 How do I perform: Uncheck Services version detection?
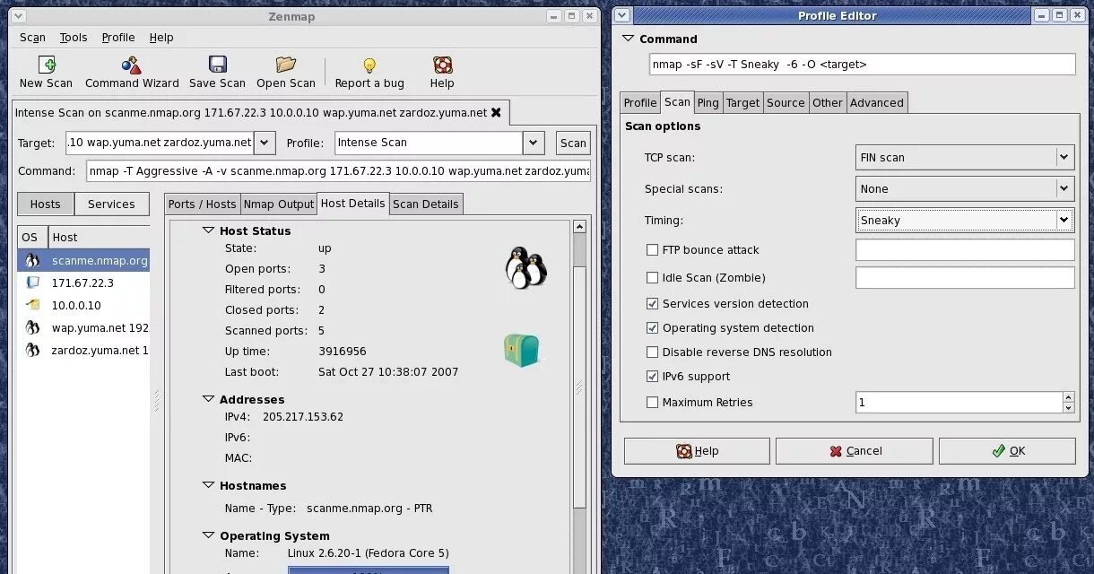click(652, 304)
